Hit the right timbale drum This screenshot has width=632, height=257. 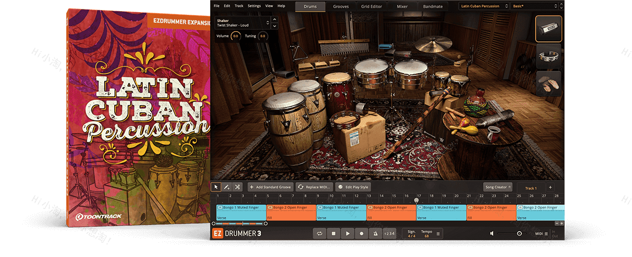click(x=411, y=74)
